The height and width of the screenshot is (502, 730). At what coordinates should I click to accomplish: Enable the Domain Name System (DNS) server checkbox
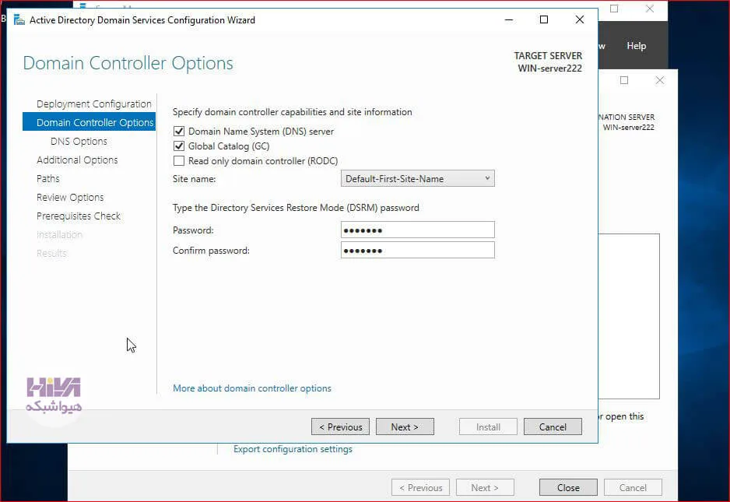click(x=179, y=132)
